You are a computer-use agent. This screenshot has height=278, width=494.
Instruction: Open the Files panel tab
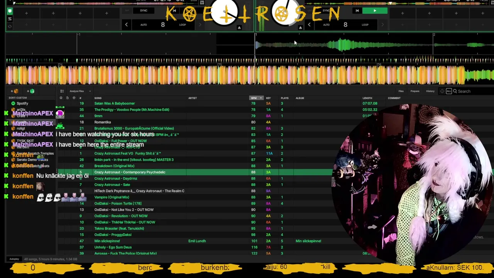tap(401, 91)
